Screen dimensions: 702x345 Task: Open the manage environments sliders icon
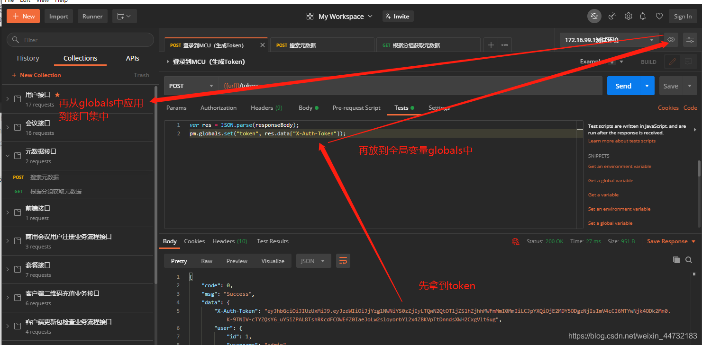point(690,40)
